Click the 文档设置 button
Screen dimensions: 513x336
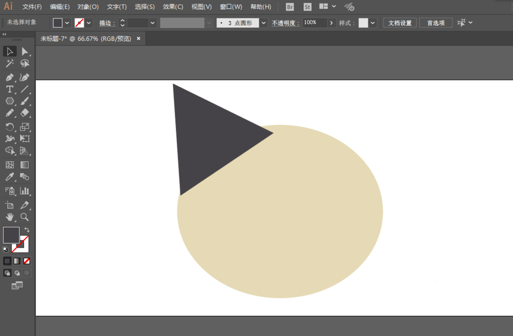tap(400, 23)
